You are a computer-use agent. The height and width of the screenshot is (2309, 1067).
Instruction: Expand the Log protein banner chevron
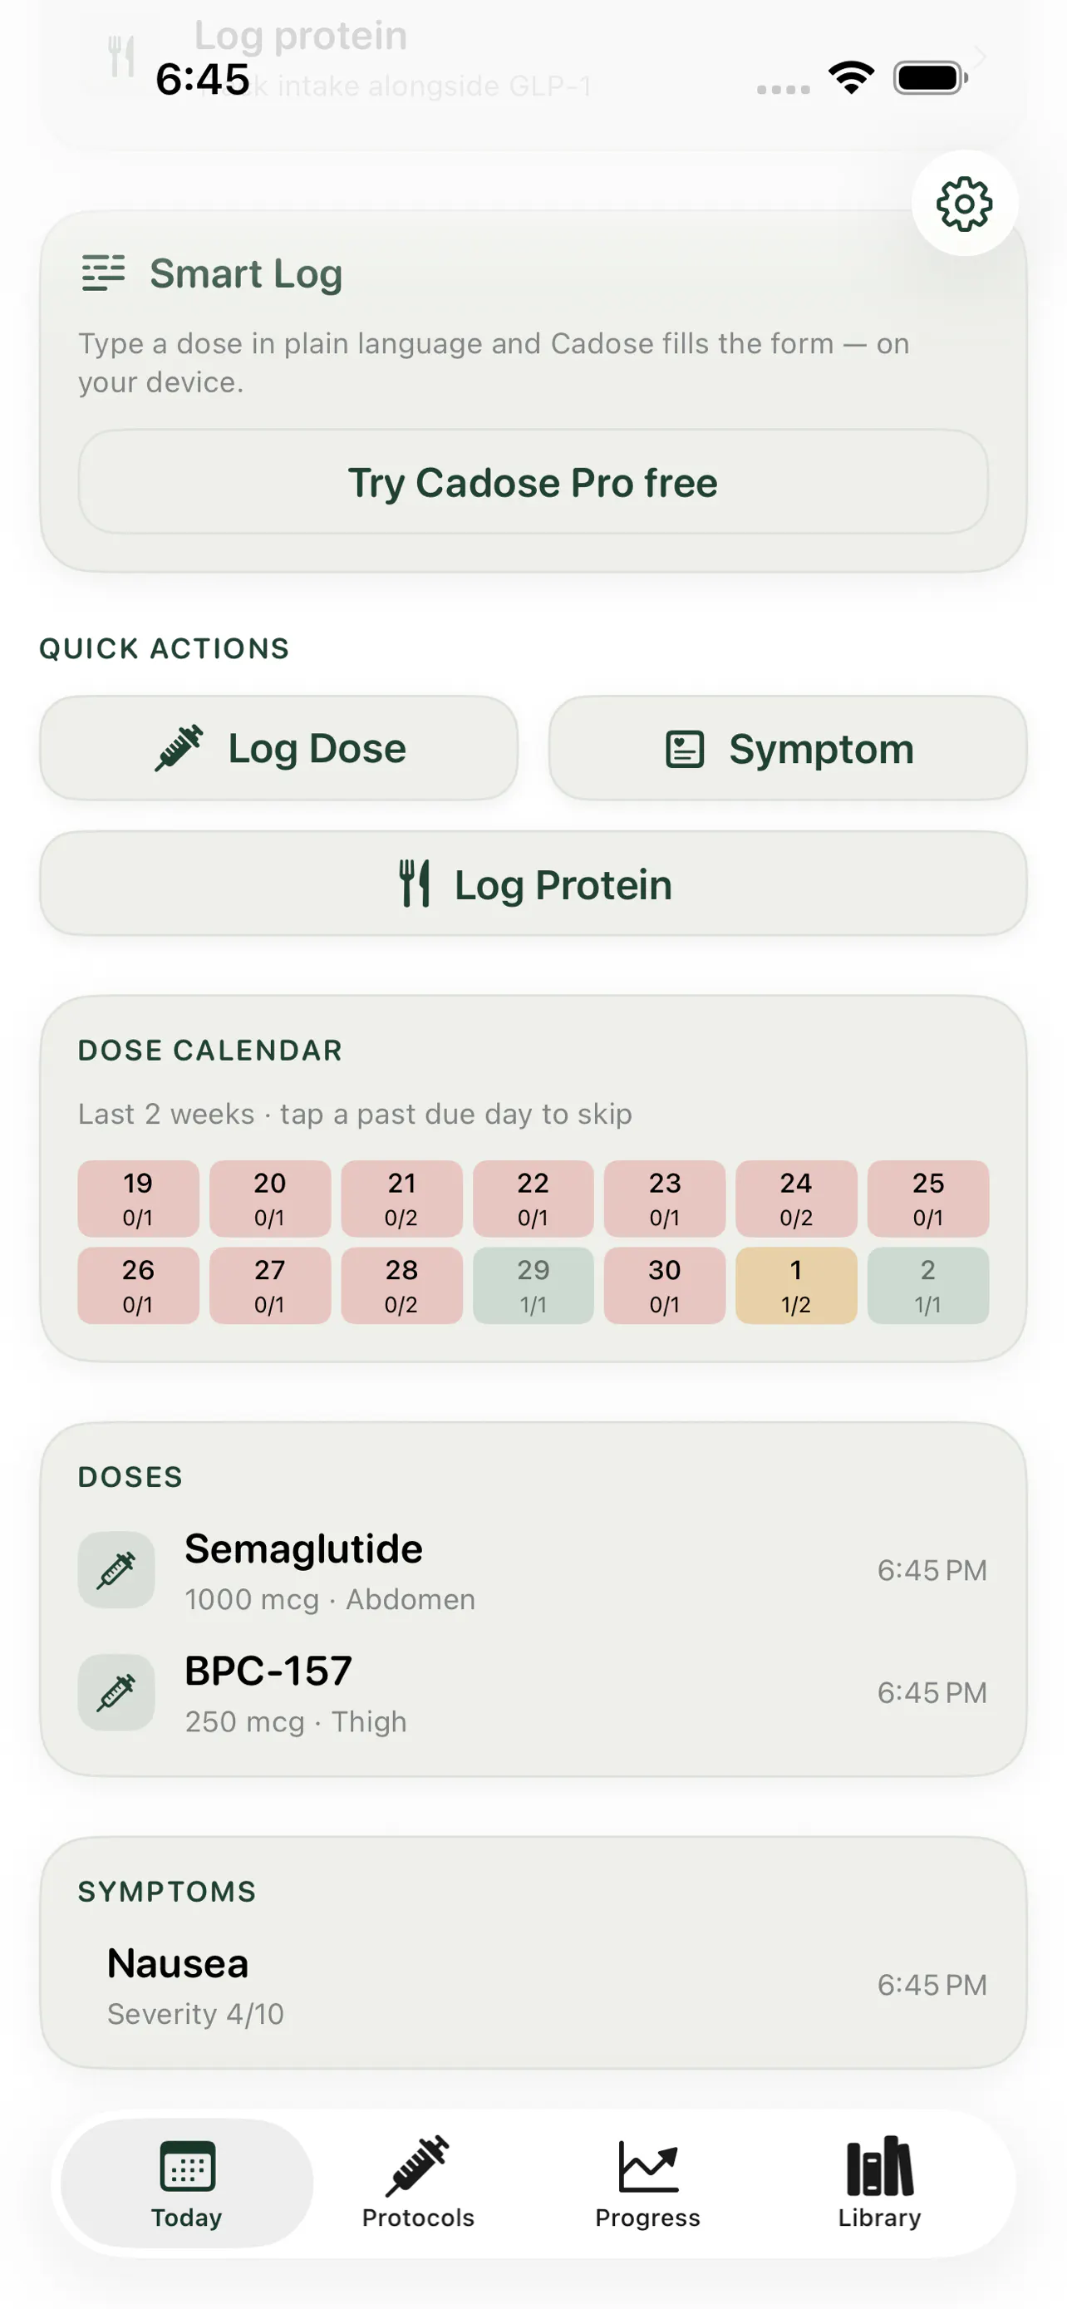pos(980,58)
